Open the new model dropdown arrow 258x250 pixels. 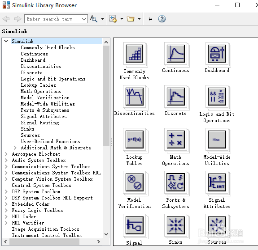click(122, 19)
